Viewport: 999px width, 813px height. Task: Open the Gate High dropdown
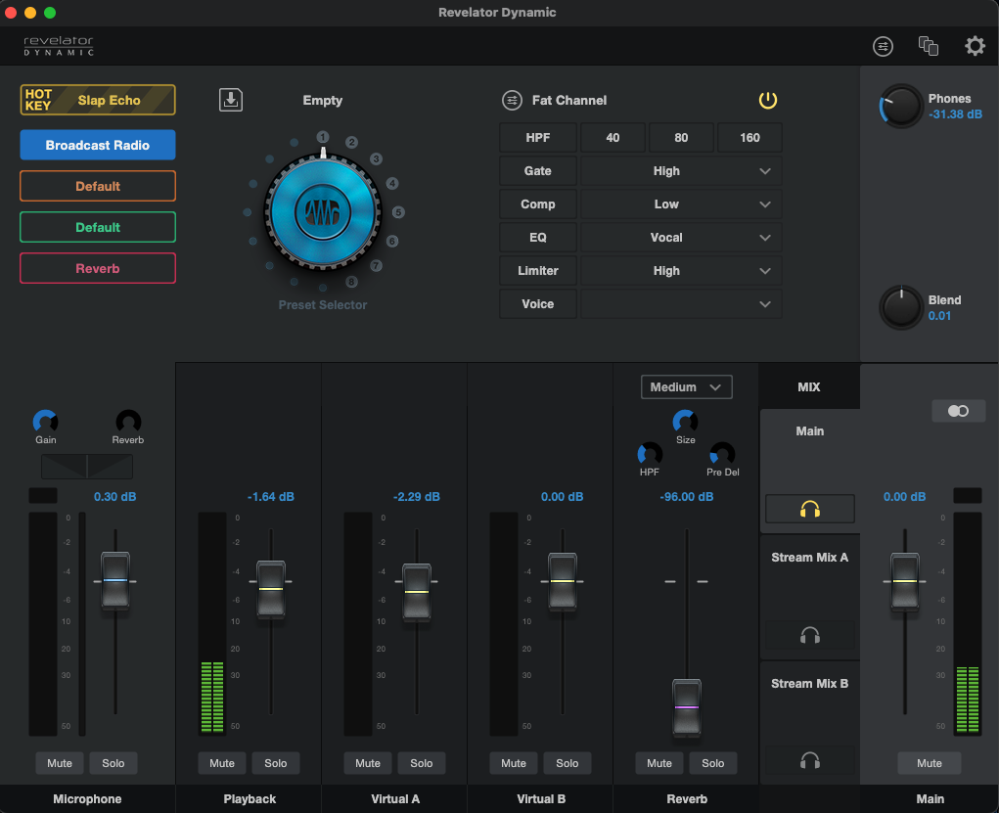tap(681, 171)
